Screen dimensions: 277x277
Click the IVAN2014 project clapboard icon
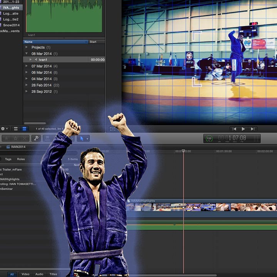click(8, 147)
